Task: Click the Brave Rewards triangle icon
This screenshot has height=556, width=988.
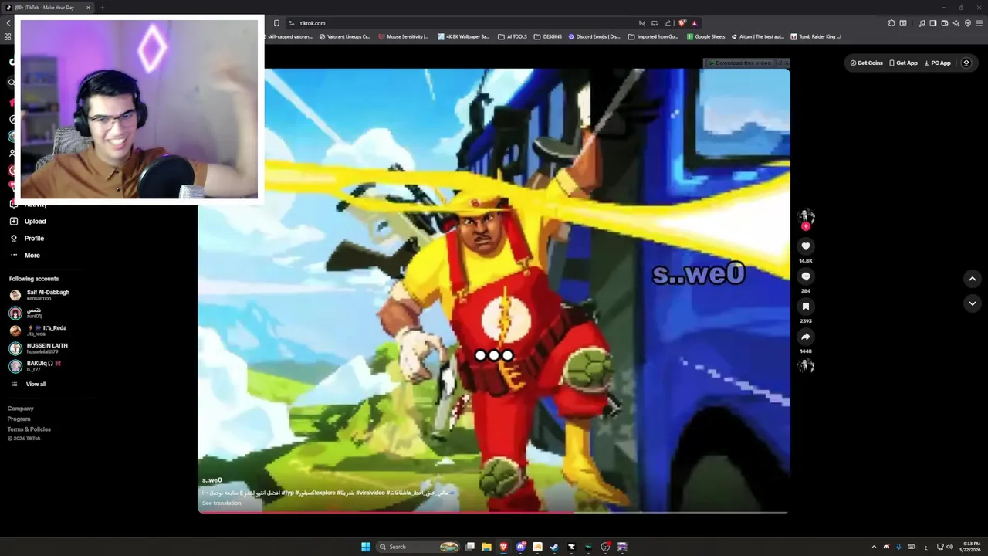Action: point(694,23)
